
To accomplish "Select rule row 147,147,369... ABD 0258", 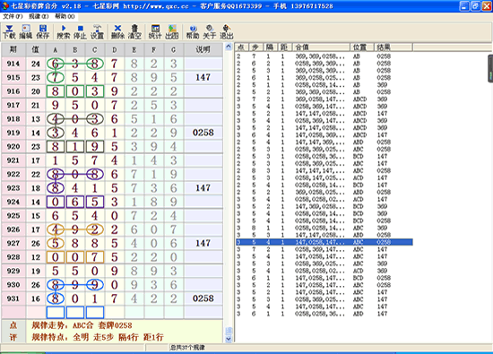I will 324,142.
